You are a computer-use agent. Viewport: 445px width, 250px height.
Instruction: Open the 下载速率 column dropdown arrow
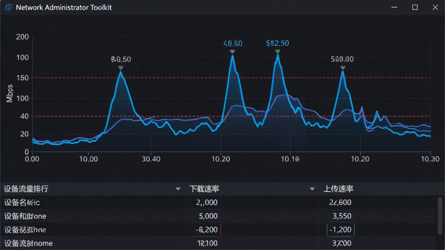tap(312, 189)
